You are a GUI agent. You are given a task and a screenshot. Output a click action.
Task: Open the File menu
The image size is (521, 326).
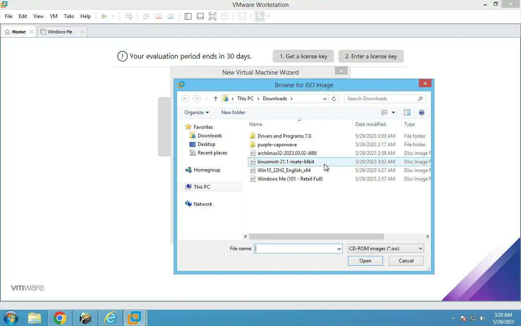(9, 16)
